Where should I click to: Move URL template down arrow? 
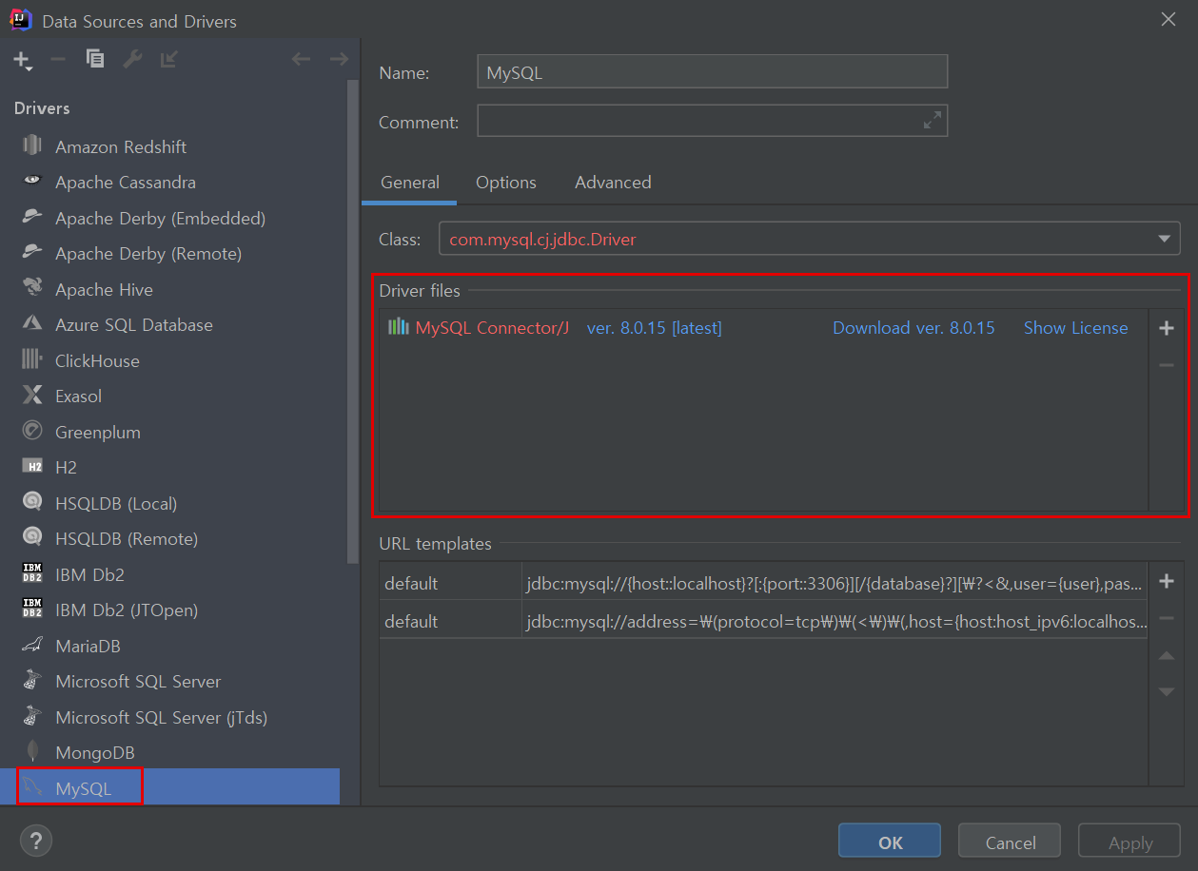[x=1167, y=691]
